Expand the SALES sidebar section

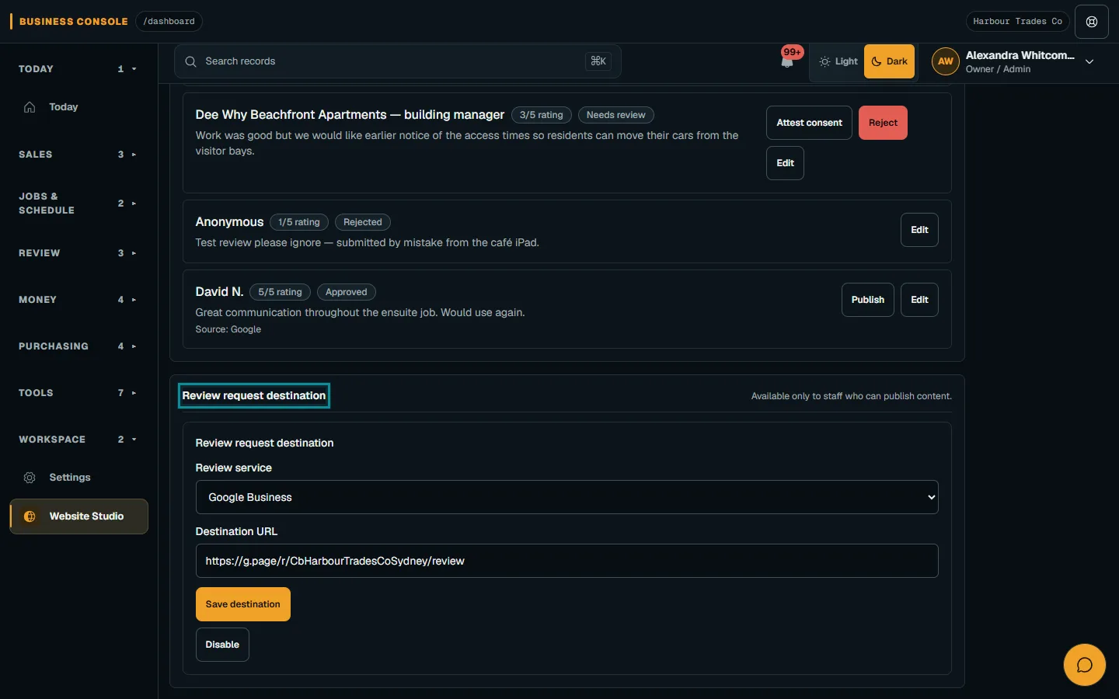(x=78, y=155)
